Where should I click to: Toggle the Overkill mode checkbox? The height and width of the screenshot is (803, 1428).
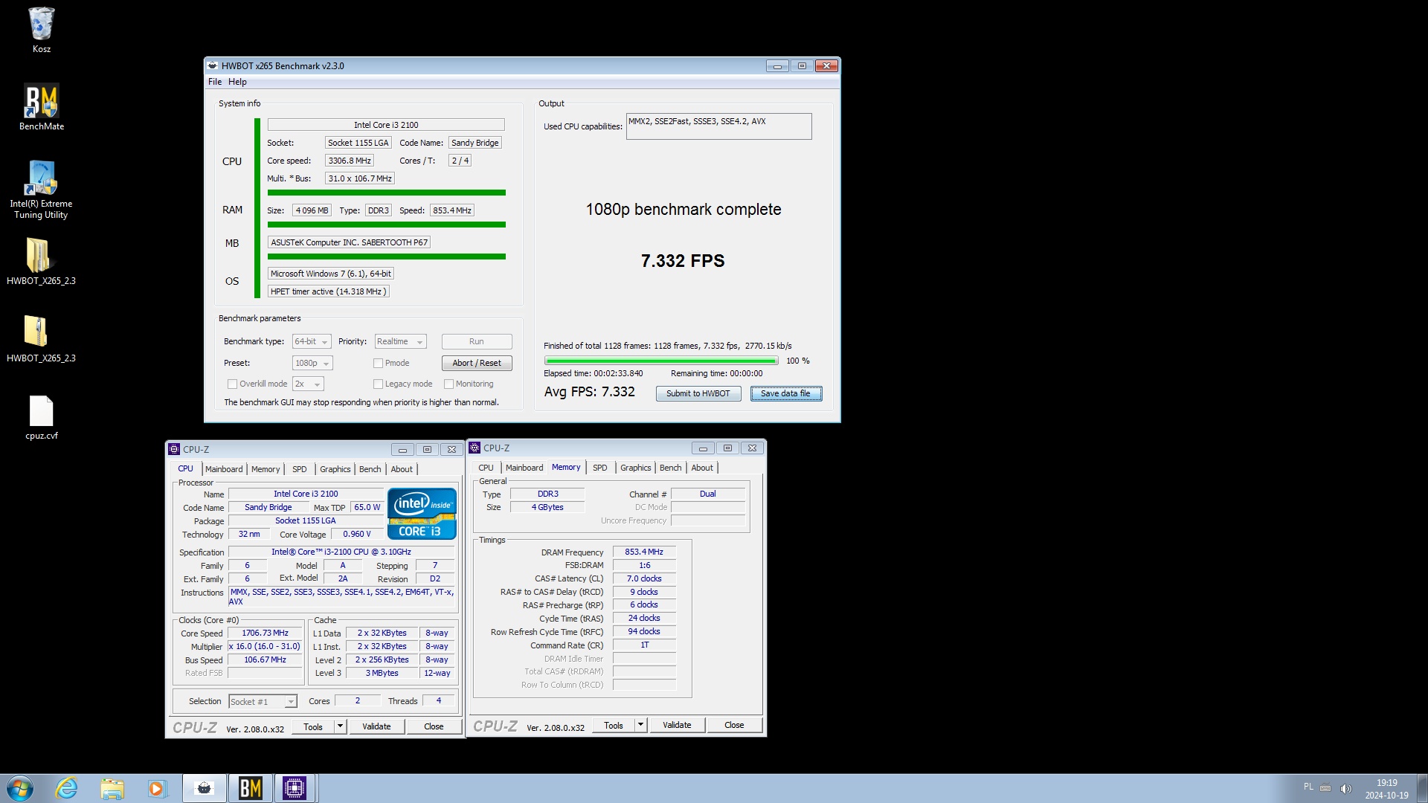coord(232,384)
